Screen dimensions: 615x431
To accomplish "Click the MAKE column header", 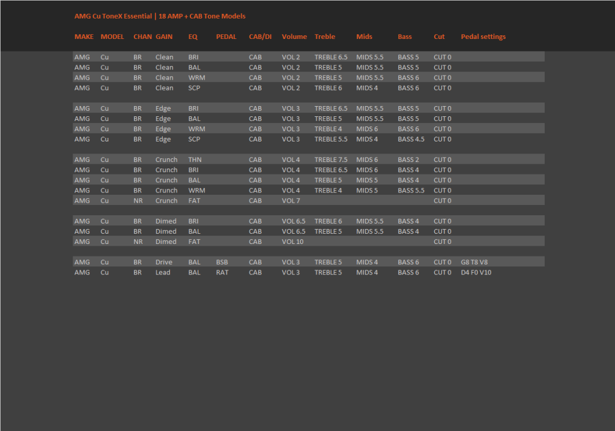I will 84,37.
